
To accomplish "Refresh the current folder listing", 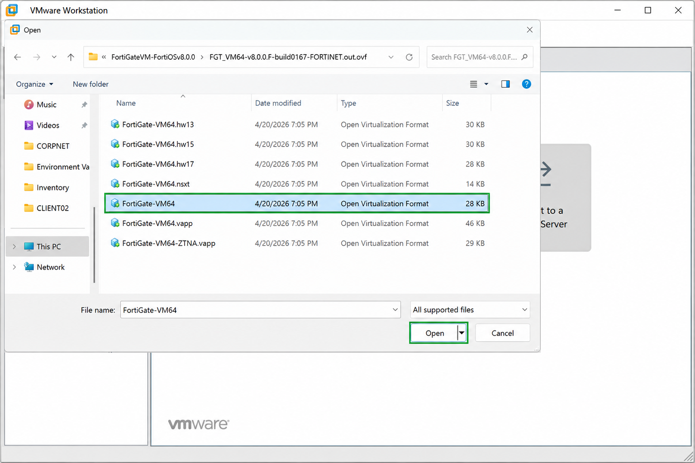I will 409,57.
